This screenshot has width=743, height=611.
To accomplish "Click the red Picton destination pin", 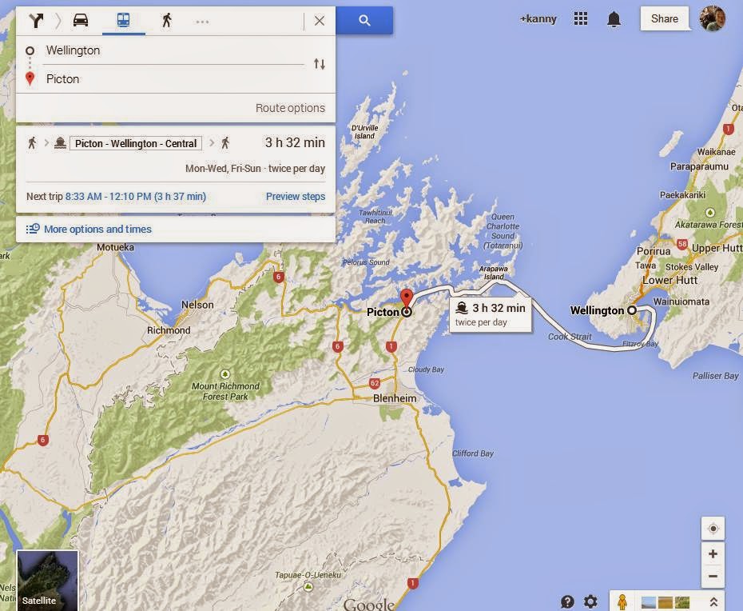I will coord(406,298).
